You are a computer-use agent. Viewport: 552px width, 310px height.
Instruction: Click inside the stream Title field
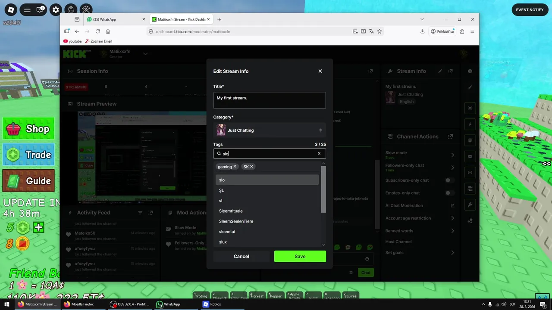(x=270, y=100)
